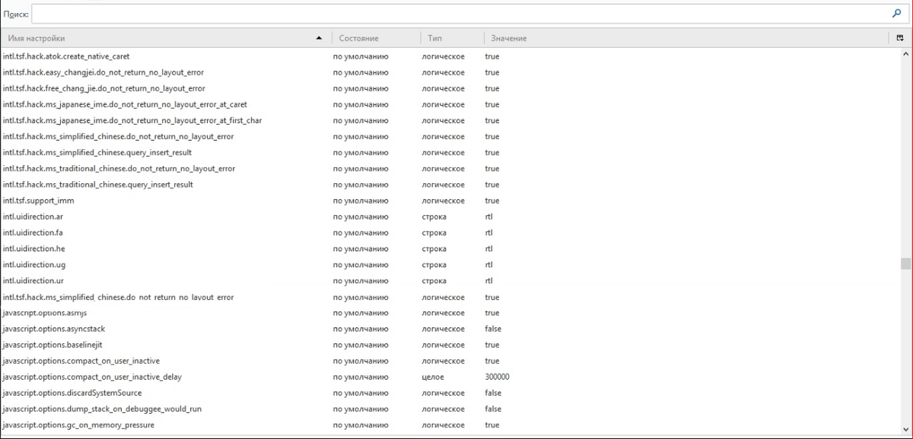Click the magnifier icon in the search box
This screenshot has height=439, width=913.
coord(896,14)
